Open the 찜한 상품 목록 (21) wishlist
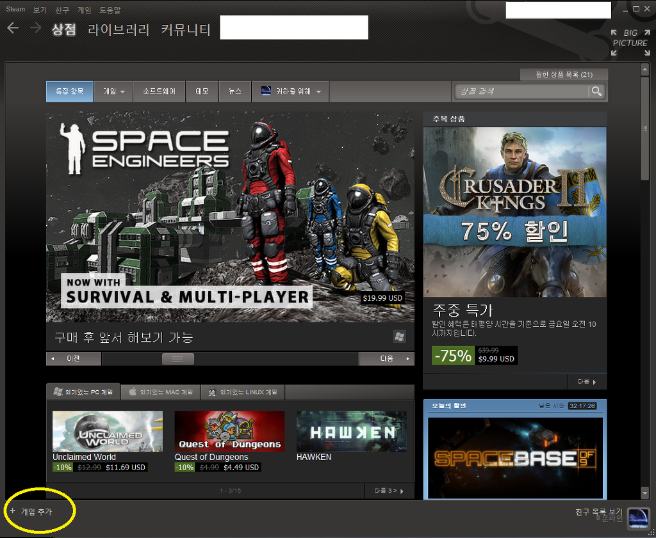656x538 pixels. click(564, 75)
